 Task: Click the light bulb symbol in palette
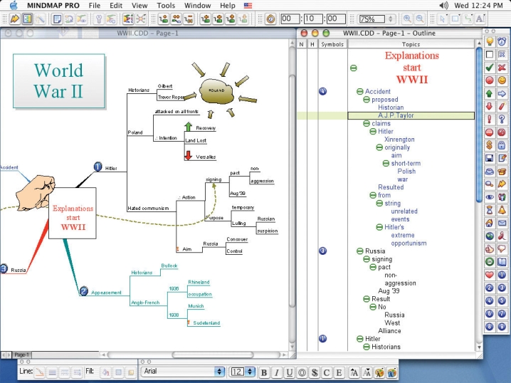[490, 41]
